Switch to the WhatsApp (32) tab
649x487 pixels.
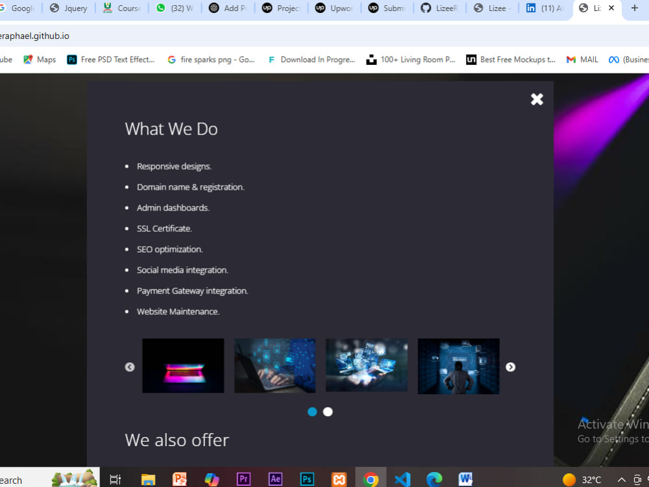(175, 8)
